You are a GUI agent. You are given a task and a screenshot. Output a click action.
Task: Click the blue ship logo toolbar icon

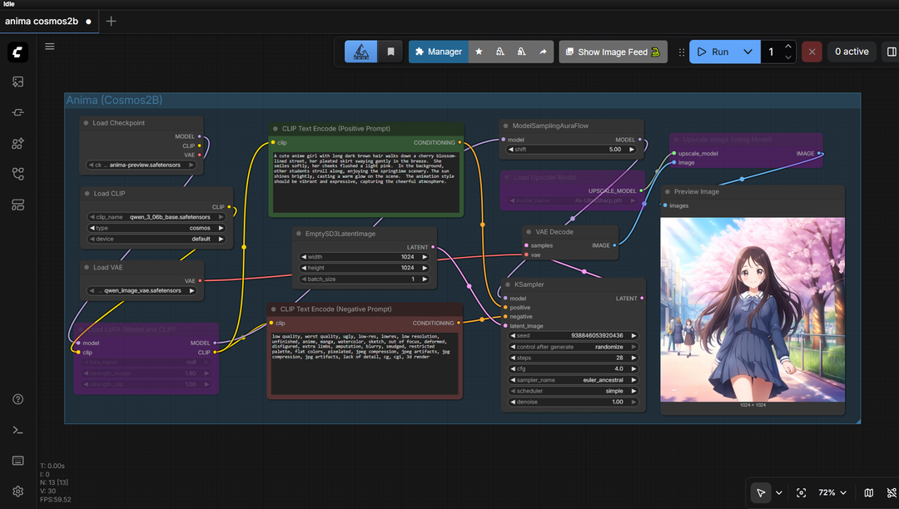360,52
